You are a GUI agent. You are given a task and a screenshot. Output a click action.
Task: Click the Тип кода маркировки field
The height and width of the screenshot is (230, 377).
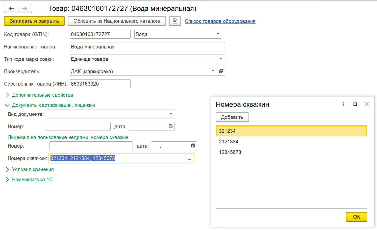click(143, 59)
